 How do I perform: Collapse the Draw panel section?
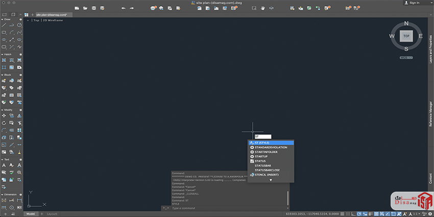point(2,19)
